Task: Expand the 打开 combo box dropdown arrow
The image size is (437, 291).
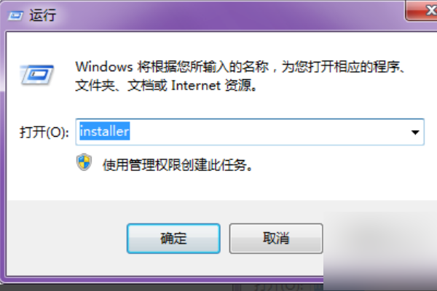Action: point(415,132)
